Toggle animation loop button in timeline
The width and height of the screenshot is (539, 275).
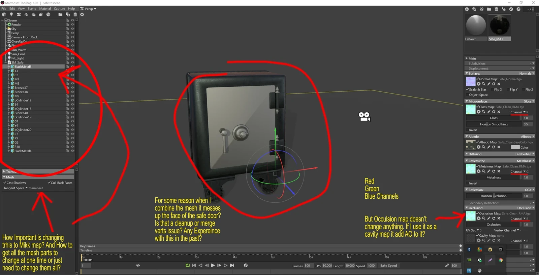pyautogui.click(x=188, y=266)
